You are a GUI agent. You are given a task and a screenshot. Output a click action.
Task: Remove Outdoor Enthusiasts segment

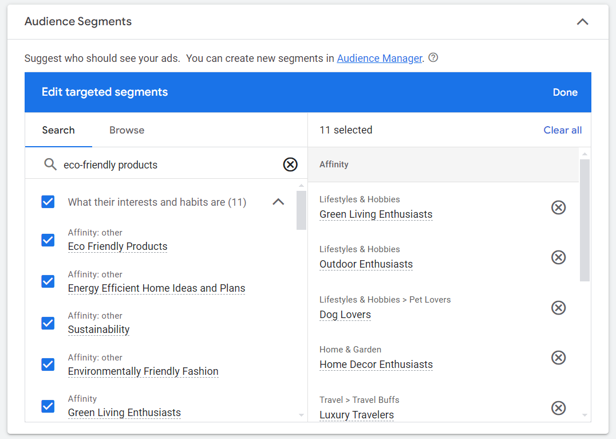tap(559, 257)
